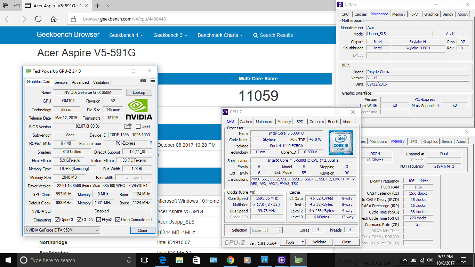Screen dimensions: 475x267
Task: Expand the Geekbench 4 menu
Action: coord(126,35)
